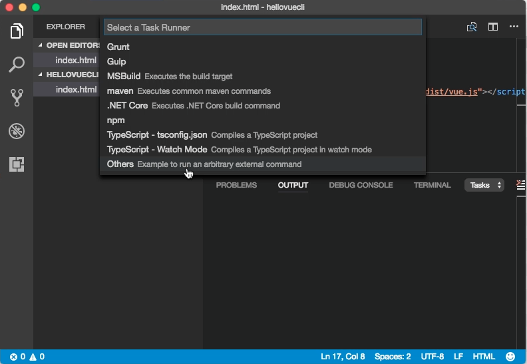Change language mode via HTML status item
This screenshot has width=527, height=364.
pyautogui.click(x=484, y=357)
